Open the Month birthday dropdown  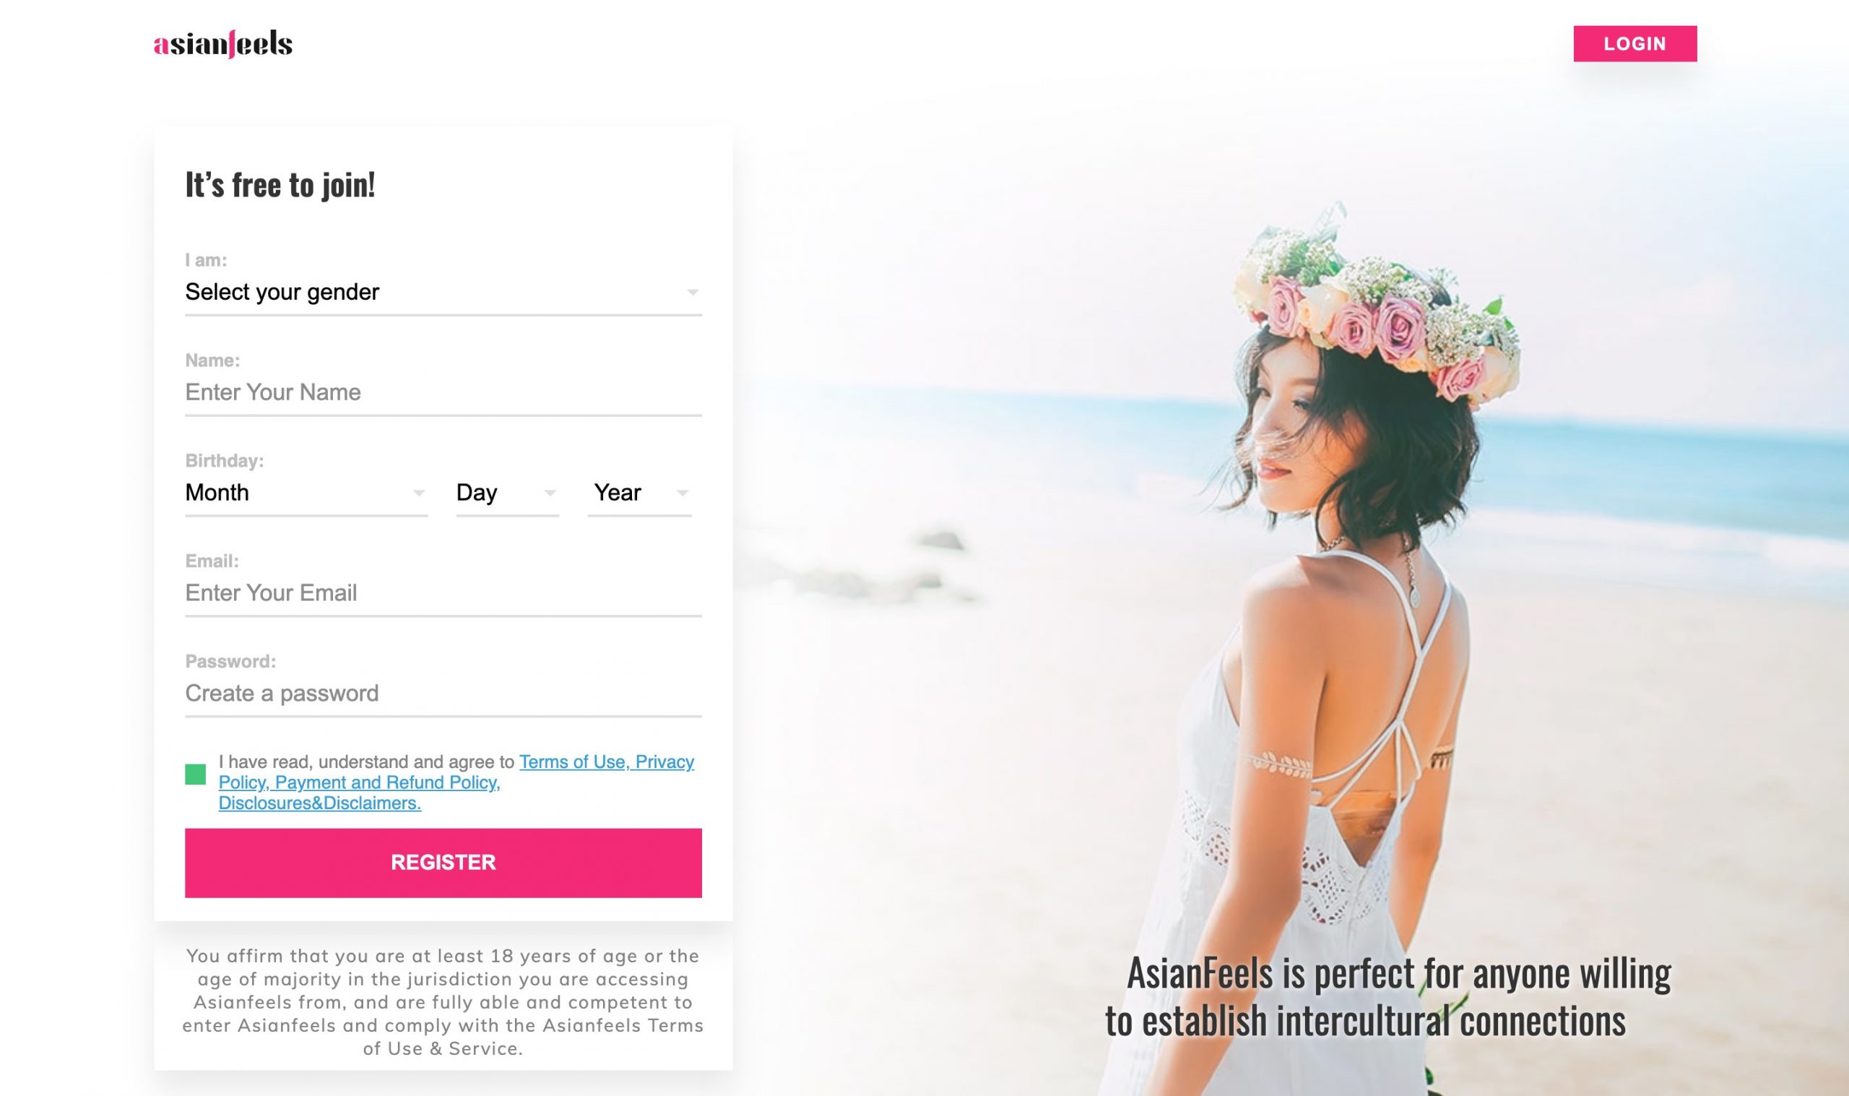(x=306, y=493)
